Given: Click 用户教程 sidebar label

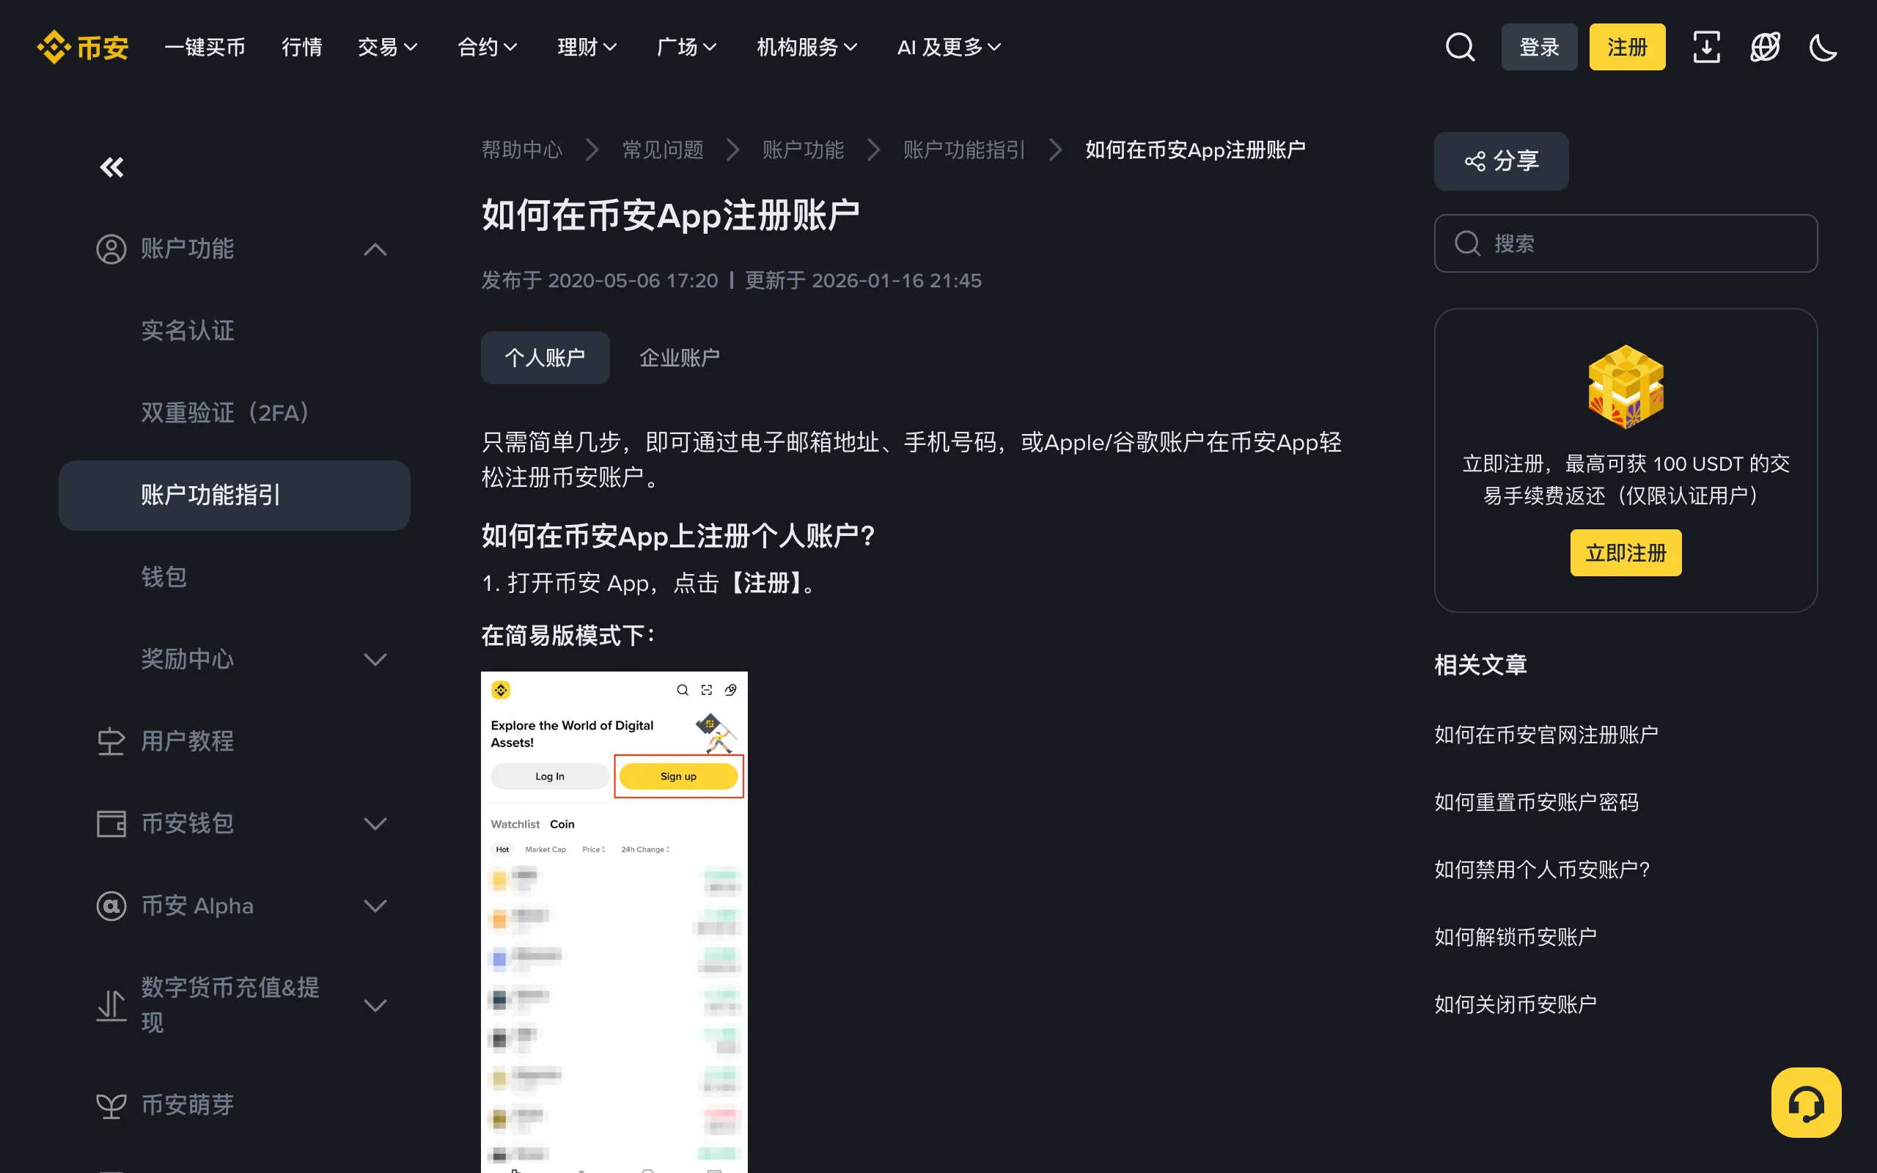Looking at the screenshot, I should 188,741.
